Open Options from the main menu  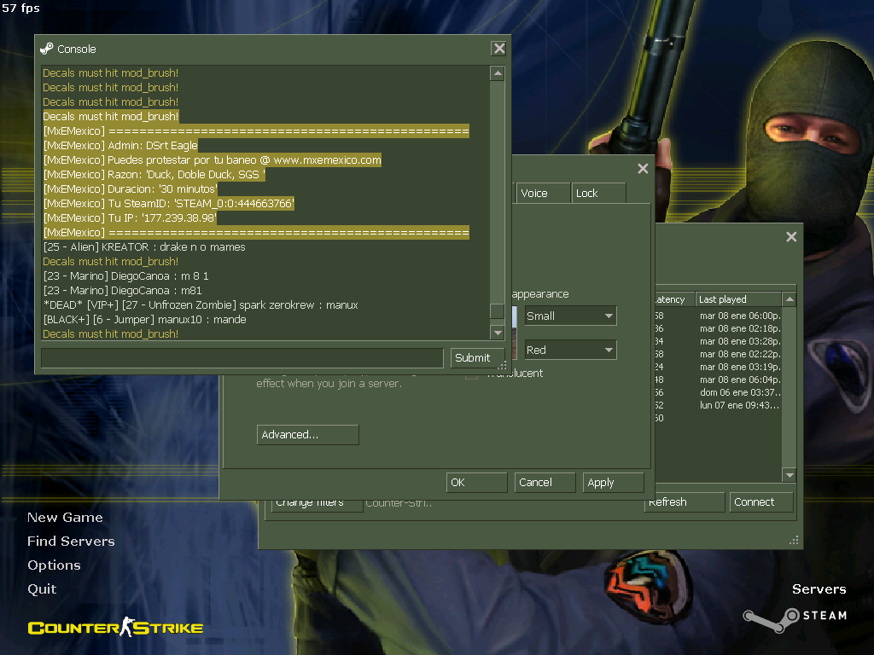click(54, 565)
